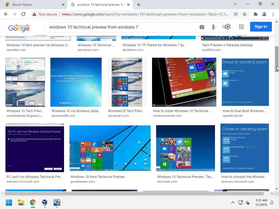The image size is (279, 209).
Task: Open PC can't run Technical Preview thumbnail
Action: (x=35, y=148)
